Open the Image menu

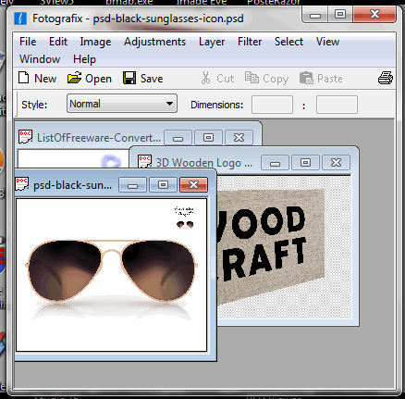coord(95,42)
